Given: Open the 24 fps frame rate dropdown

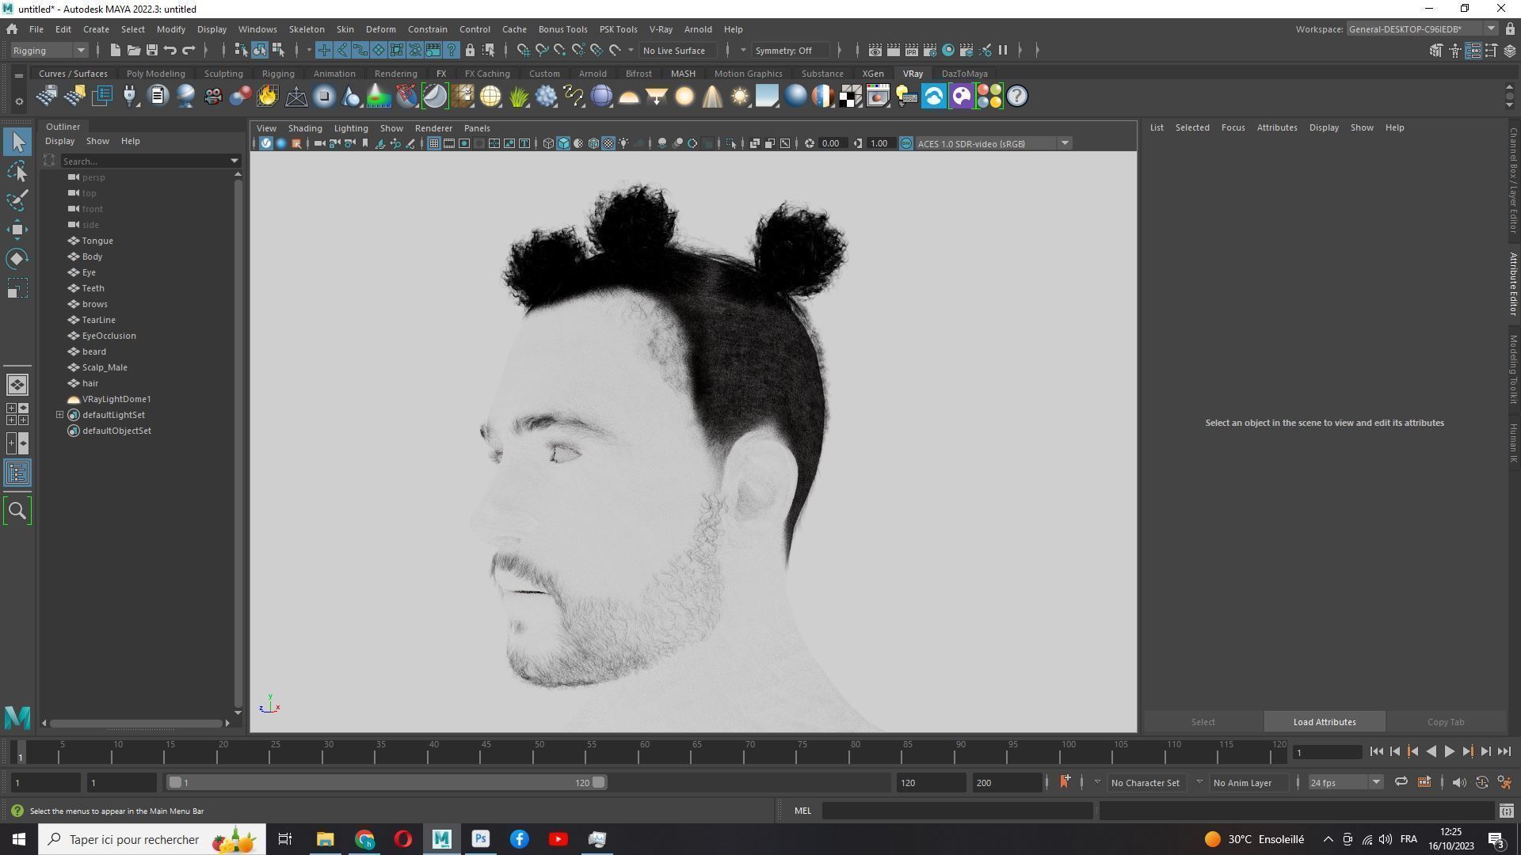Looking at the screenshot, I should pyautogui.click(x=1344, y=783).
